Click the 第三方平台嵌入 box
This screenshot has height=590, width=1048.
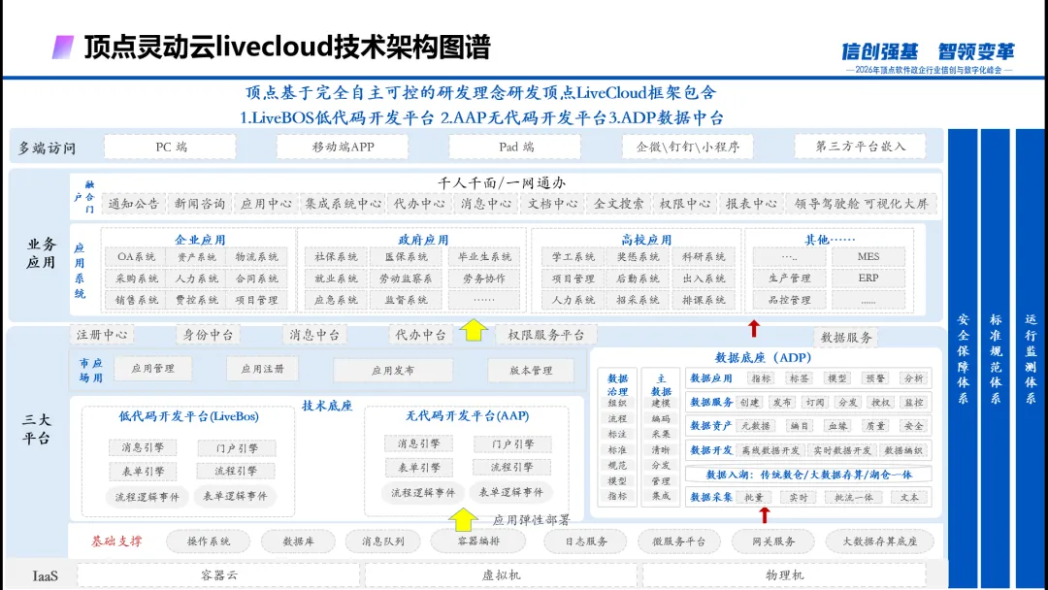[860, 147]
